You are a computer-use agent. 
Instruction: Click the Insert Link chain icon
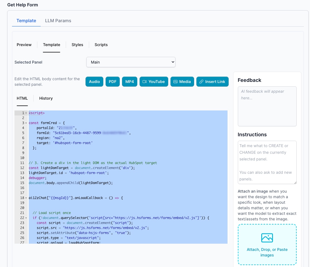(201, 82)
